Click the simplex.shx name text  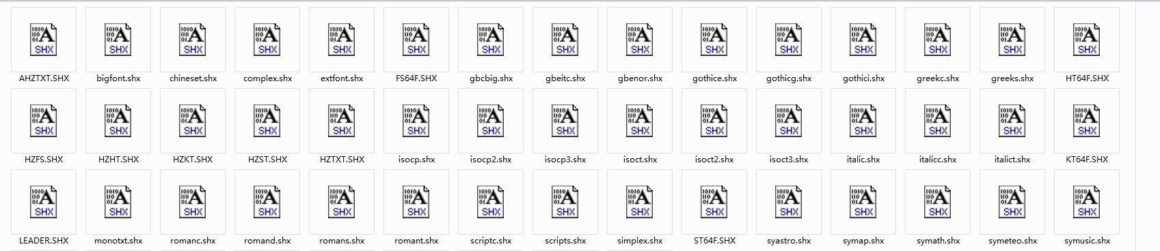click(x=640, y=241)
